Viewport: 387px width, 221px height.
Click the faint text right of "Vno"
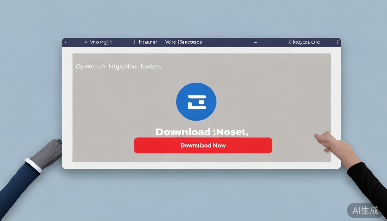coord(106,42)
